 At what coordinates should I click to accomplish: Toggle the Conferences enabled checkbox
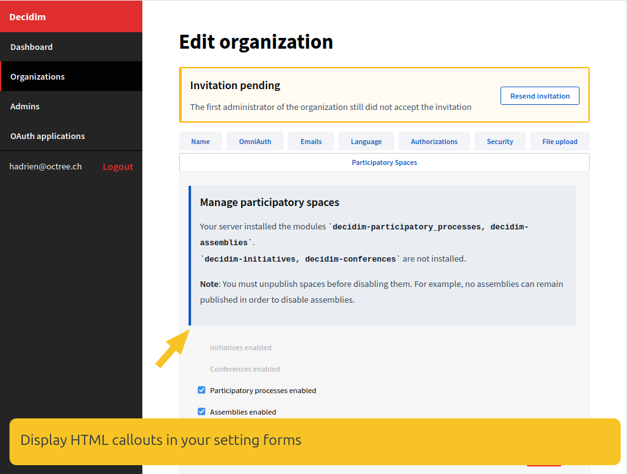pos(202,368)
